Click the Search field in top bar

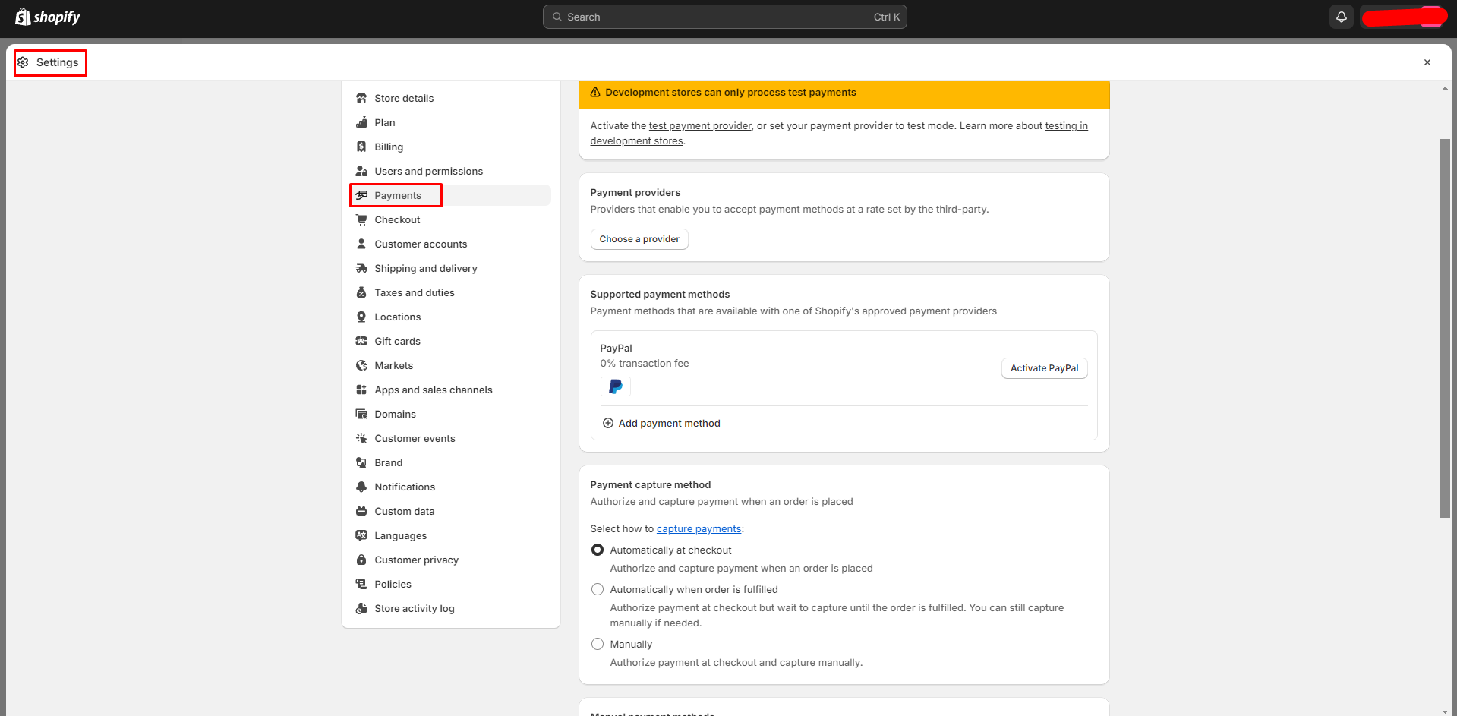pyautogui.click(x=725, y=17)
